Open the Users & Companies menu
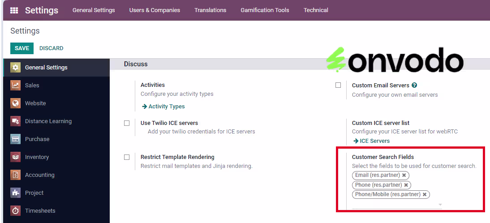This screenshot has width=490, height=223. (x=155, y=10)
